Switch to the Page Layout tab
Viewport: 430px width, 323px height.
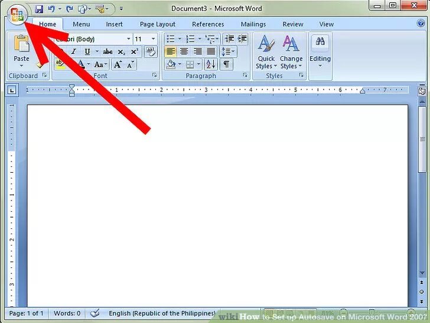(157, 24)
